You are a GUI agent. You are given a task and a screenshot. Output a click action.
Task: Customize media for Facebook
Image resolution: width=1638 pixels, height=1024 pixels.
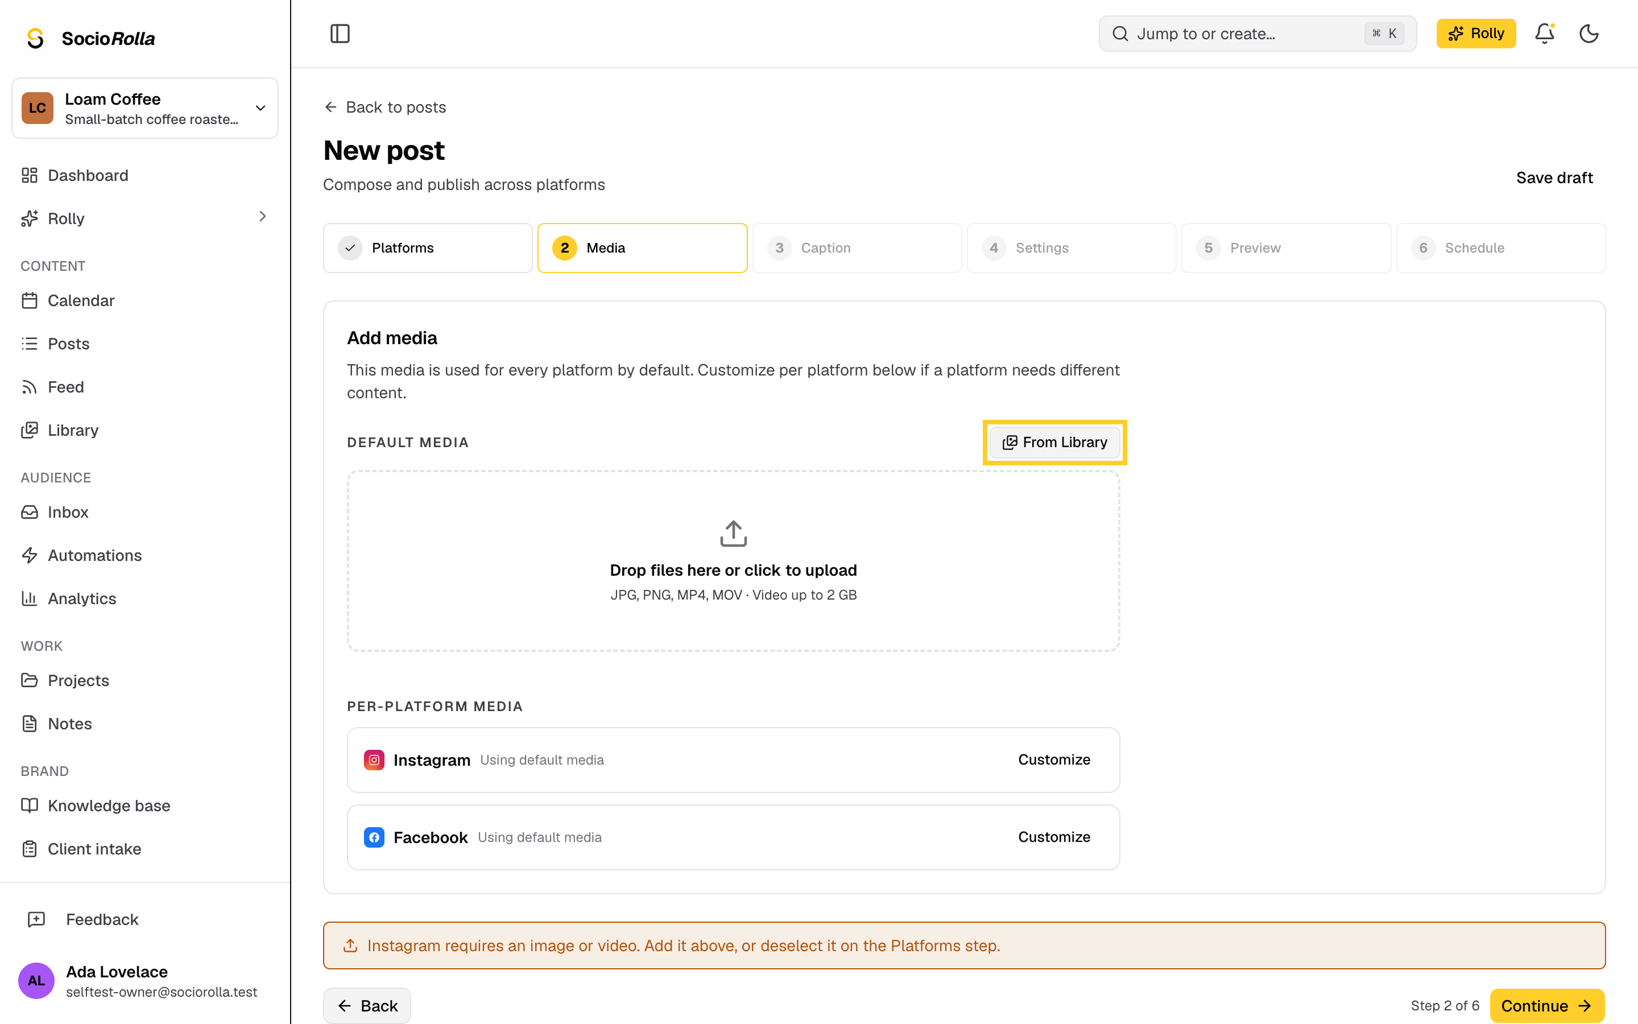click(x=1054, y=837)
